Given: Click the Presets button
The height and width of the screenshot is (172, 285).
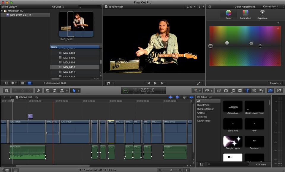Looking at the screenshot, I should pyautogui.click(x=275, y=83).
